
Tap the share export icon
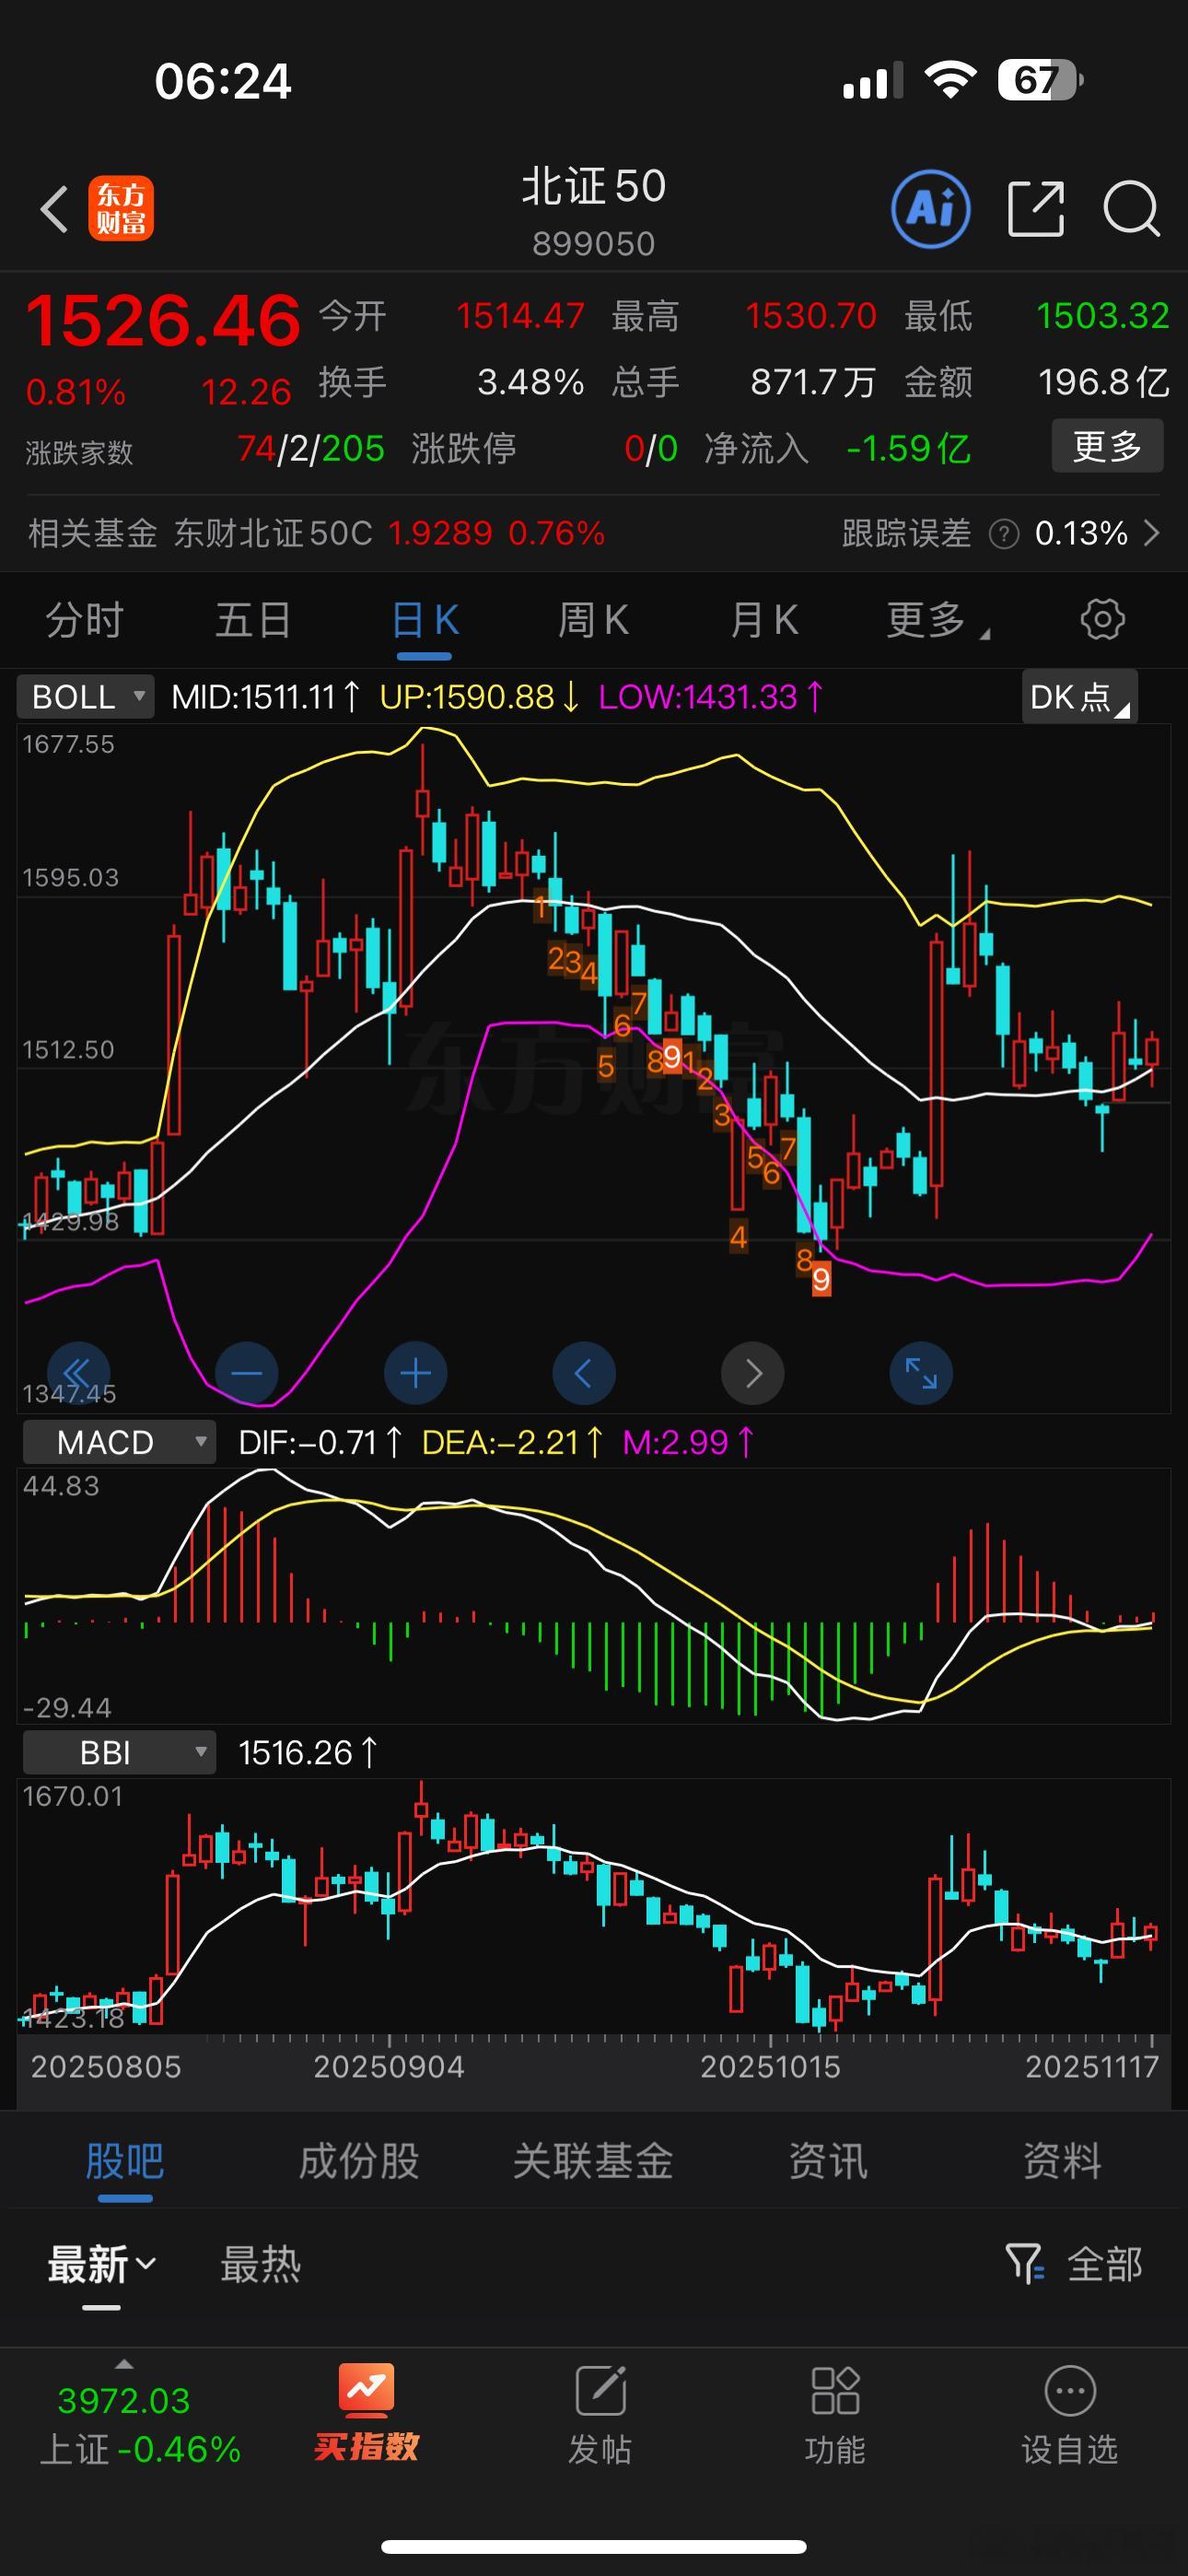pos(1035,209)
